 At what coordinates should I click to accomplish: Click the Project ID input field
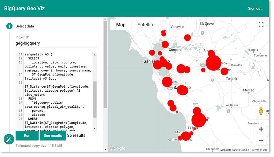click(x=56, y=43)
